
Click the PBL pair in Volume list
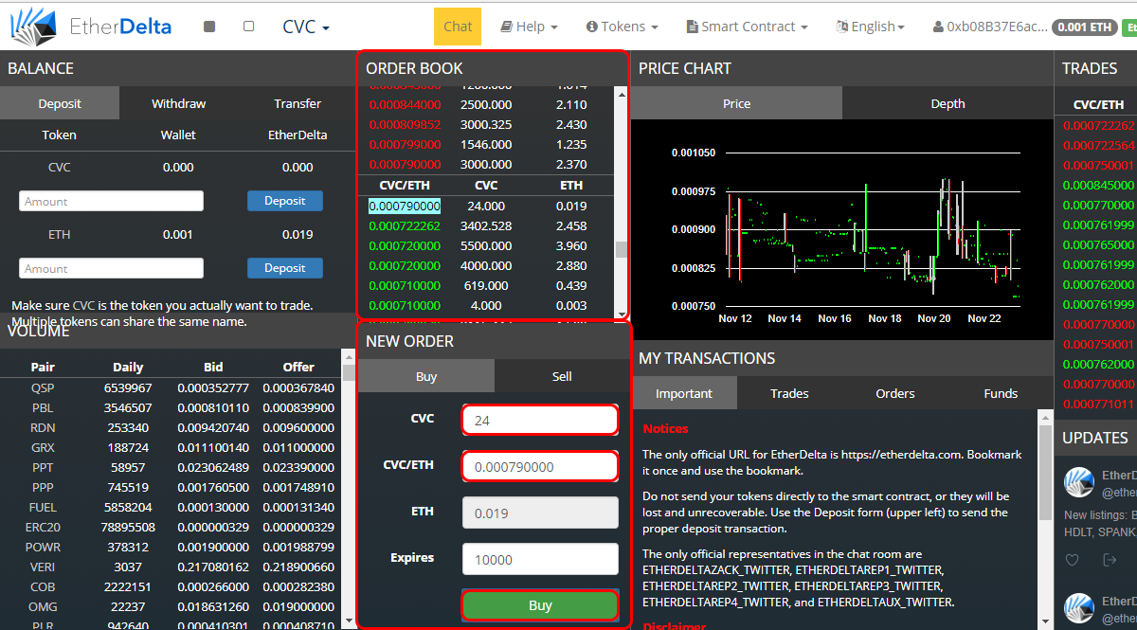click(x=43, y=407)
